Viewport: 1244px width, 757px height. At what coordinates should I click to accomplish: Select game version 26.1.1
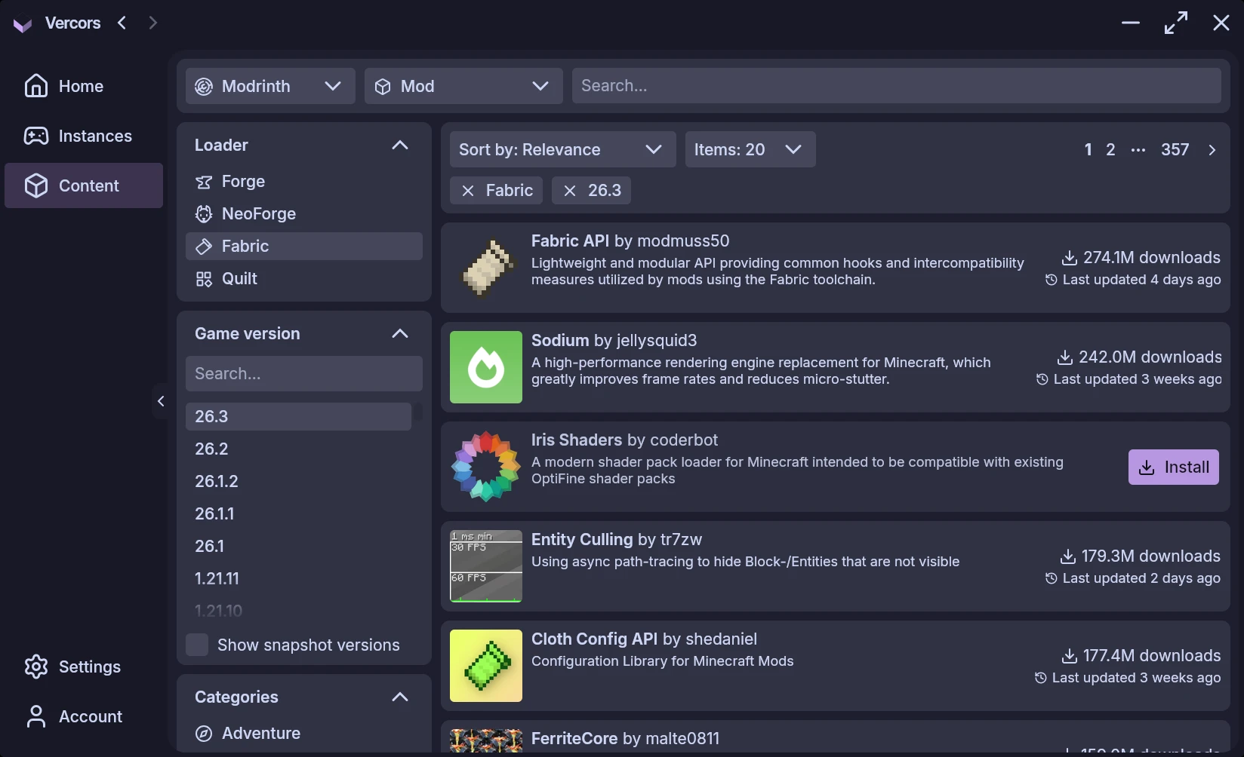click(x=298, y=513)
